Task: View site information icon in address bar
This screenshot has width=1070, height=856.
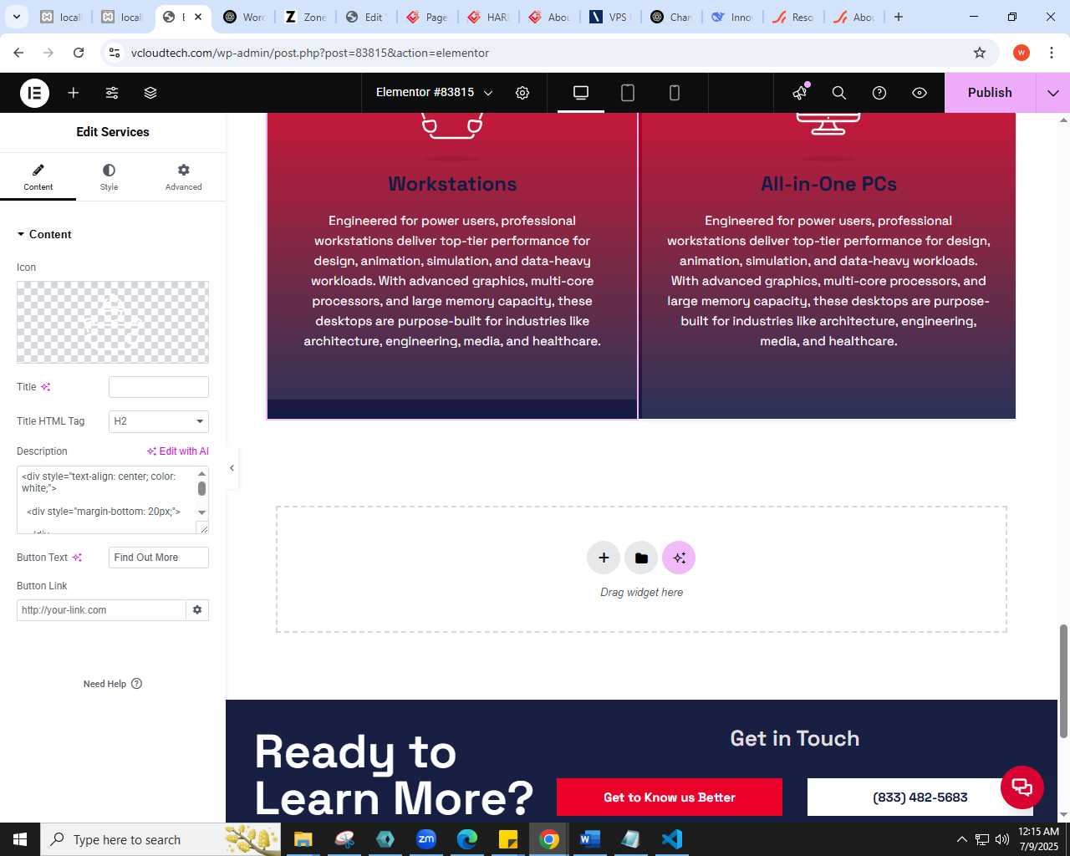Action: pos(115,53)
